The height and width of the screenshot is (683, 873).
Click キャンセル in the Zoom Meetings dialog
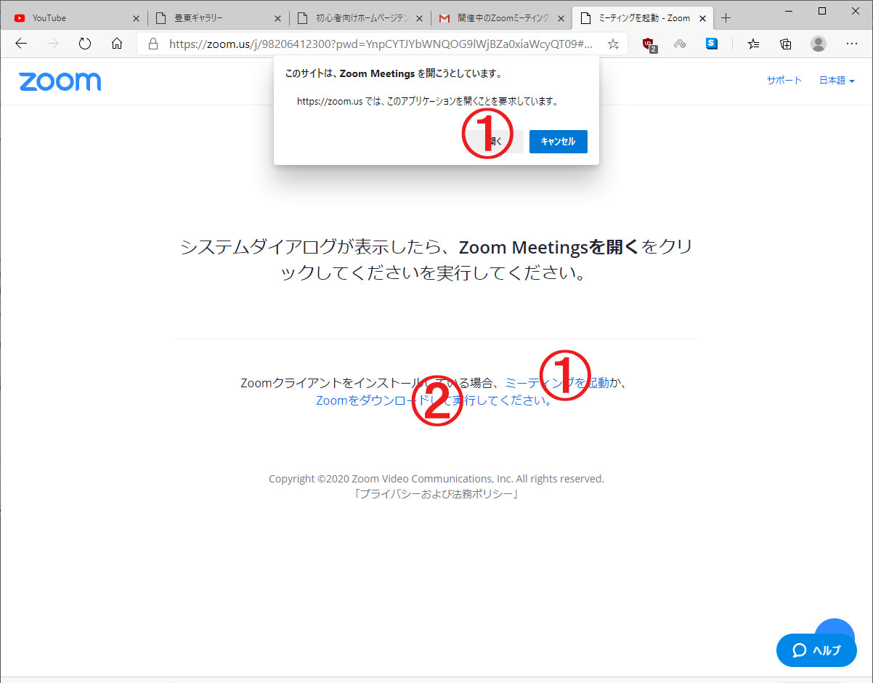tap(558, 142)
